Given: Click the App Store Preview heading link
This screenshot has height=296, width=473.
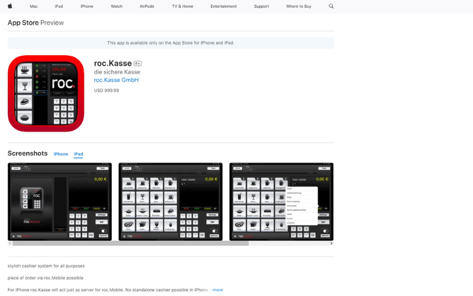Looking at the screenshot, I should point(35,22).
